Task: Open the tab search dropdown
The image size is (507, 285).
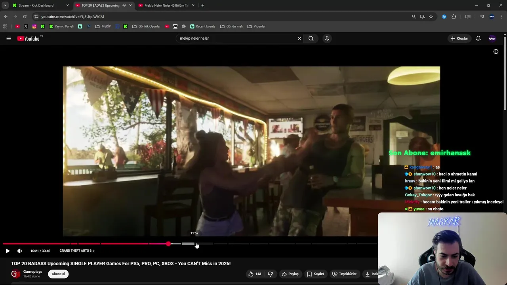Action: [5, 6]
